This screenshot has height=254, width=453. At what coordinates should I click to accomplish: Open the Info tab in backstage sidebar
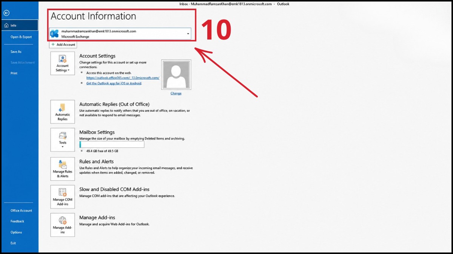click(19, 25)
